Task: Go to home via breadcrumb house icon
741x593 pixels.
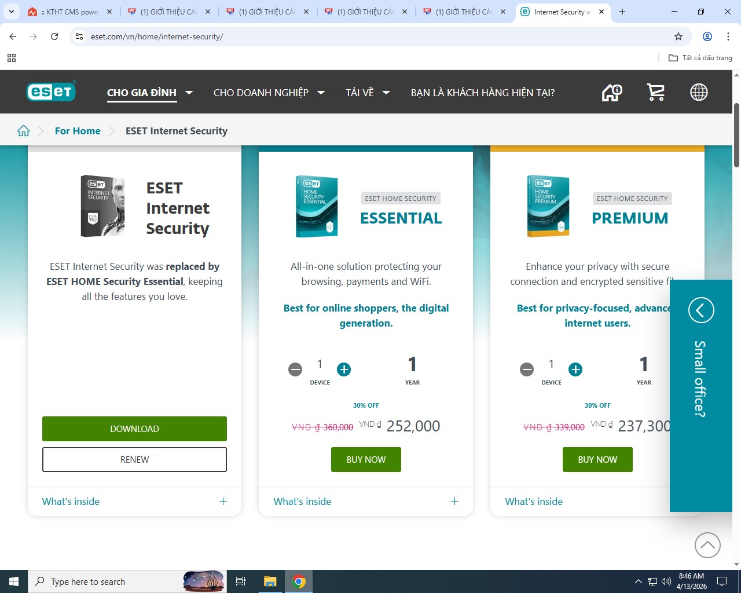Action: click(24, 131)
